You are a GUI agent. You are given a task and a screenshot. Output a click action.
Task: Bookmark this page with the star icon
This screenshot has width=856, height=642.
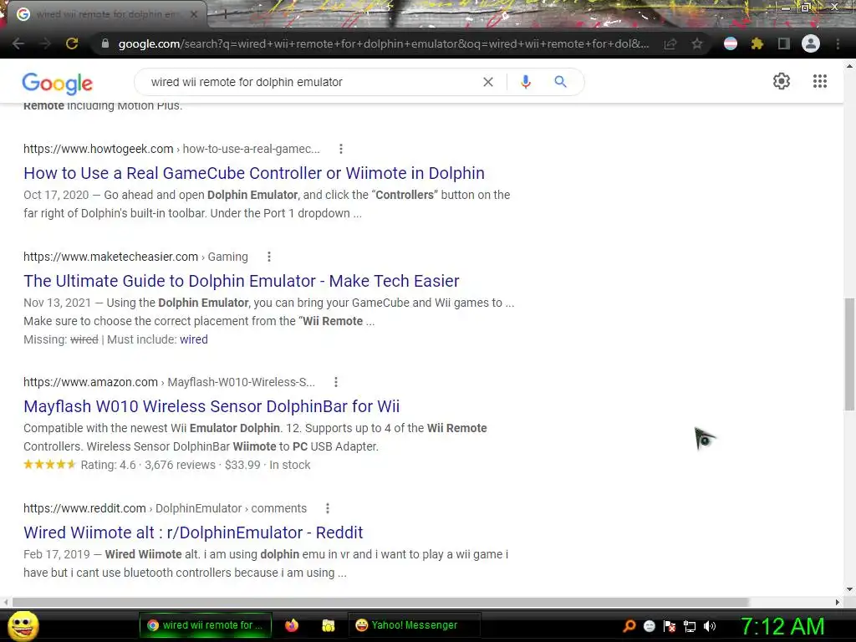[x=697, y=43]
